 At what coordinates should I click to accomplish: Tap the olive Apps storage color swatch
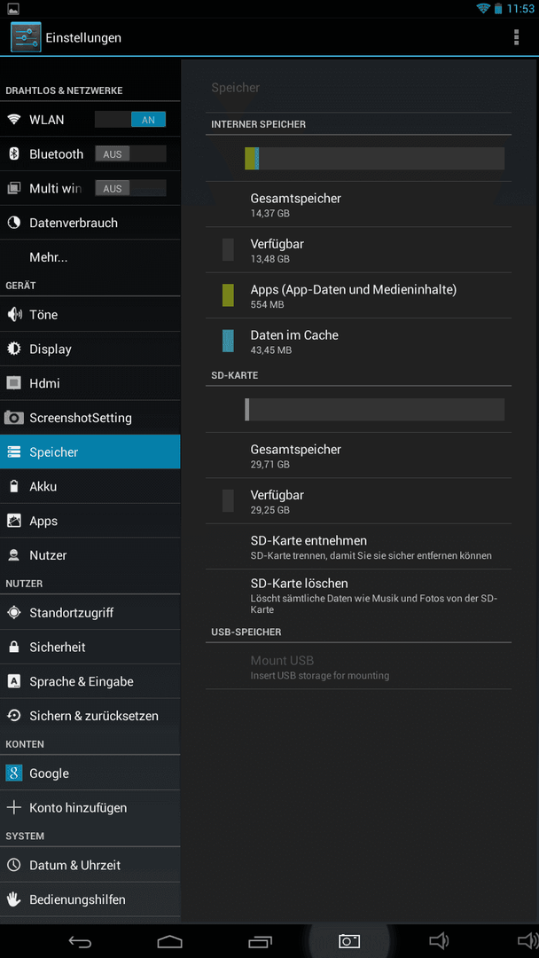228,295
